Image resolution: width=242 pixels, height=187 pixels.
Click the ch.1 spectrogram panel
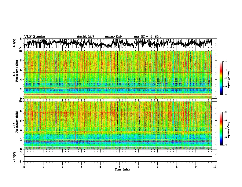[x=118, y=75]
